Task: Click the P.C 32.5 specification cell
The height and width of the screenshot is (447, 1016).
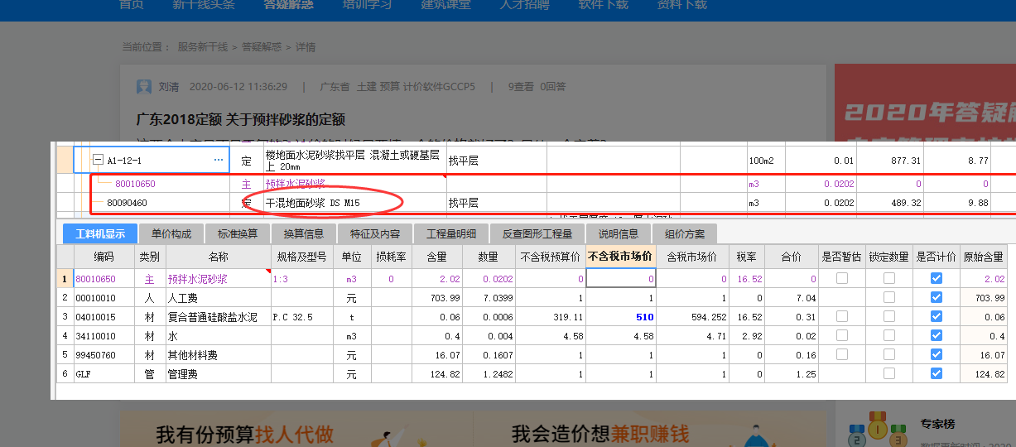Action: pyautogui.click(x=302, y=317)
